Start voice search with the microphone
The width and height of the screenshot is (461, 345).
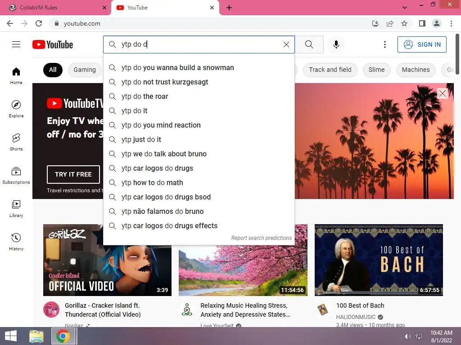tap(336, 44)
